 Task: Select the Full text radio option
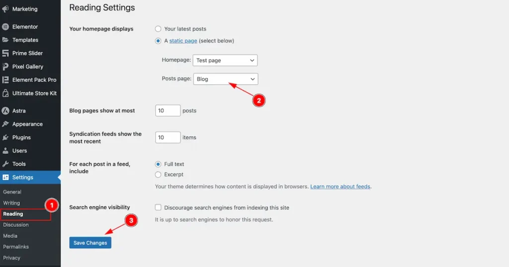click(x=158, y=164)
